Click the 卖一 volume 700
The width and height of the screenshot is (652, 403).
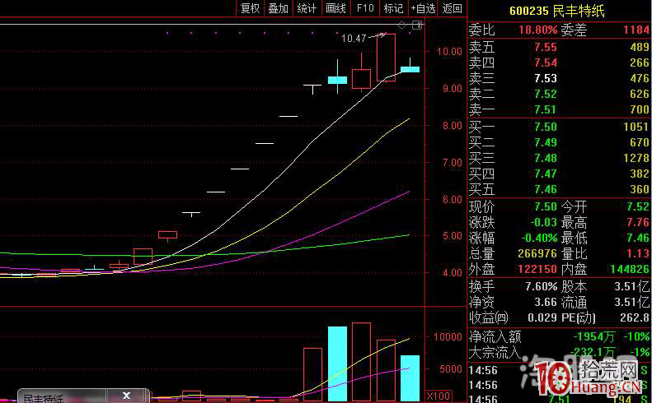tap(640, 109)
